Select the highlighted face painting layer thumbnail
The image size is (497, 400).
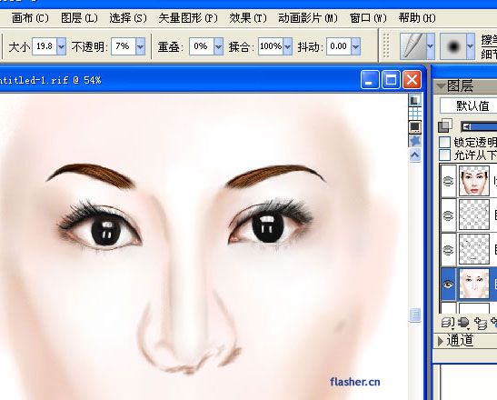coord(474,284)
